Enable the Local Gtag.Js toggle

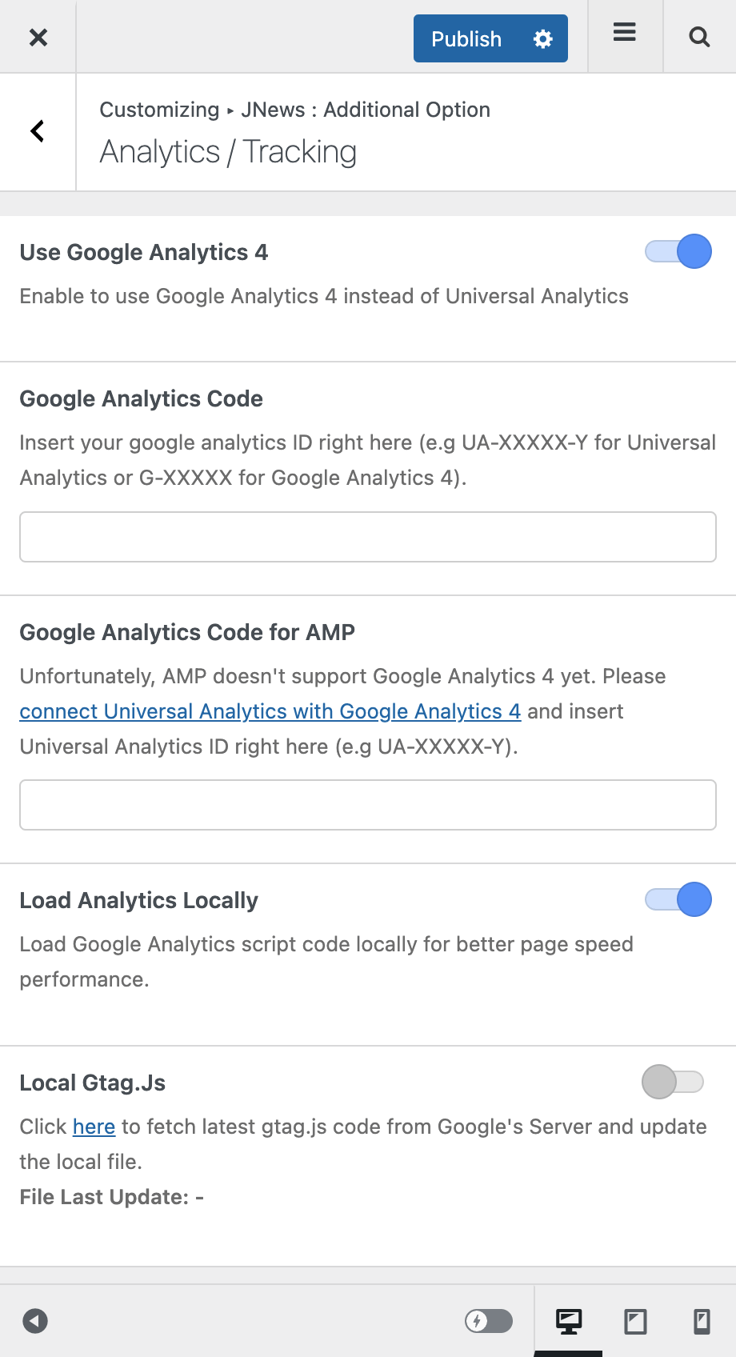click(x=673, y=1082)
